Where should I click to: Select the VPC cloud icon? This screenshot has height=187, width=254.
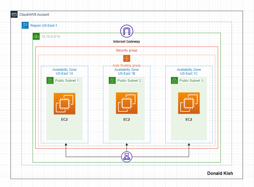[36, 36]
